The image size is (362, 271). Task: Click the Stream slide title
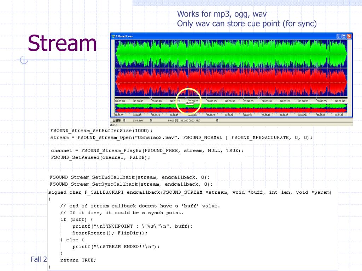point(62,43)
